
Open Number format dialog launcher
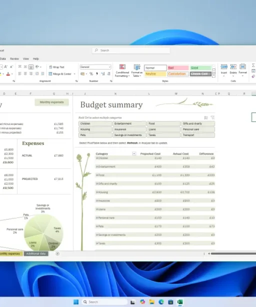(x=111, y=81)
